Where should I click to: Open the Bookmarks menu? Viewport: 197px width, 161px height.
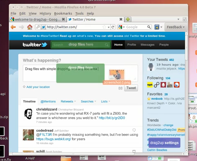click(63, 14)
